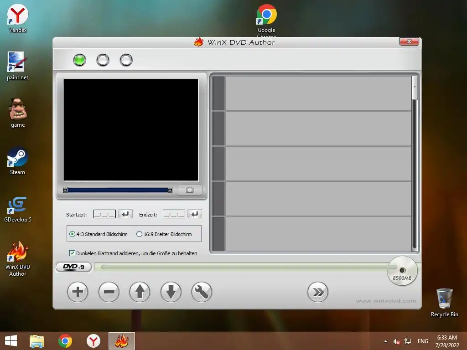
Task: Click the Startzeit time field
Action: [x=104, y=214]
